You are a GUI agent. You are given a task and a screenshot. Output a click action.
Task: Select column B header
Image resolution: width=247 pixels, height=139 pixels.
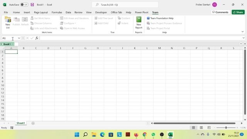[24, 48]
